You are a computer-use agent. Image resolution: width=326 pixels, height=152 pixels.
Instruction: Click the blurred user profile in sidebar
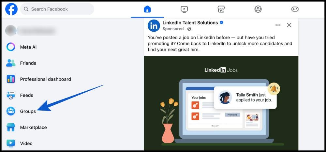(x=31, y=31)
